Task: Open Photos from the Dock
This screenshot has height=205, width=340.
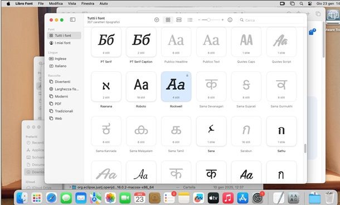Action: pos(110,198)
